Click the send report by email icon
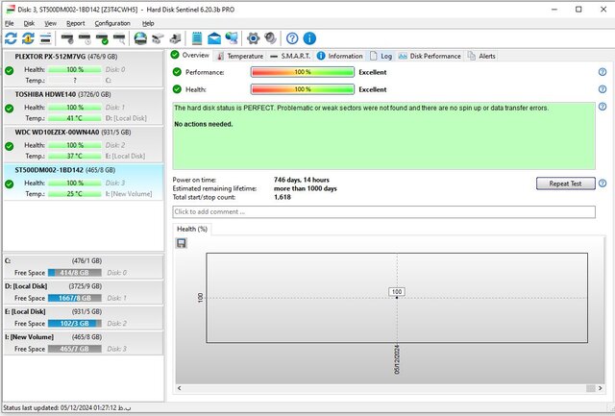615x416 pixels. [214, 38]
